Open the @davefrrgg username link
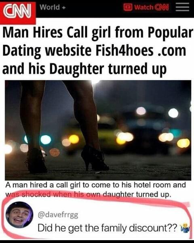Viewport: 194px width, 243px height. [x=58, y=215]
